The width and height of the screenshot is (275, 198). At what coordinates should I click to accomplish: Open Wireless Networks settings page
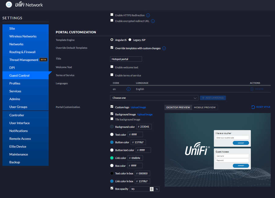(x=23, y=36)
